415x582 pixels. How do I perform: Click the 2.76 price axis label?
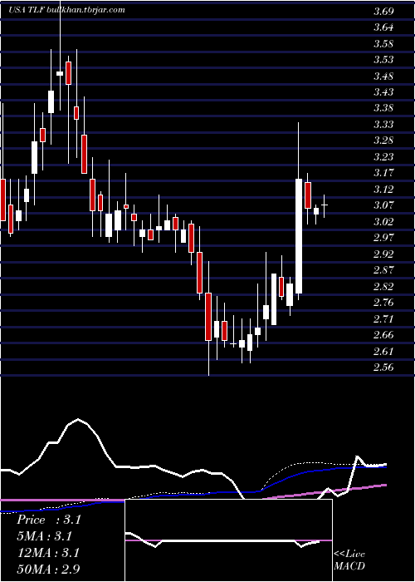point(383,303)
